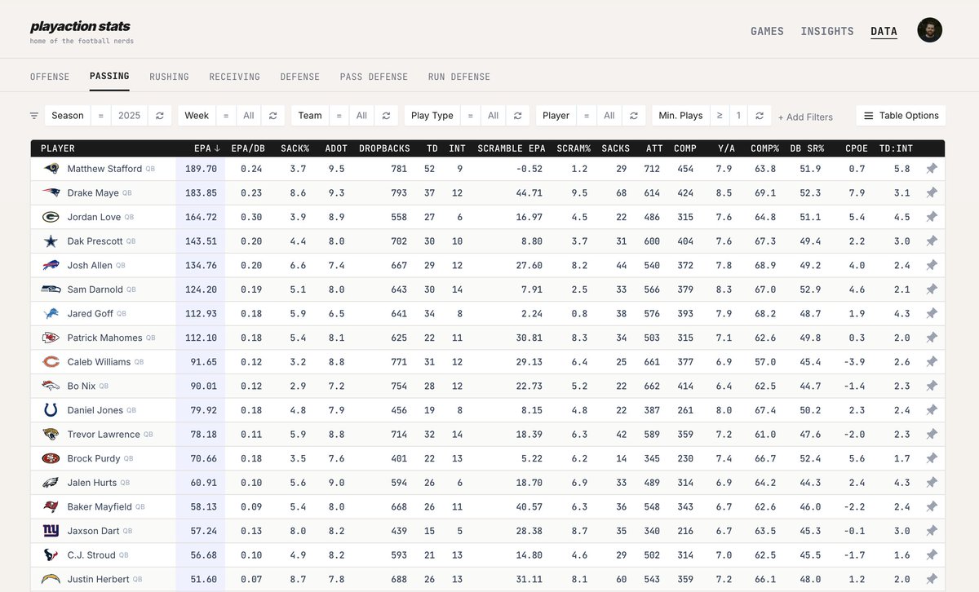Switch to the Pass Defense tab
This screenshot has height=592, width=979.
[374, 77]
